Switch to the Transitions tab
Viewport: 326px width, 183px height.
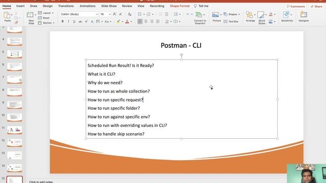click(66, 6)
